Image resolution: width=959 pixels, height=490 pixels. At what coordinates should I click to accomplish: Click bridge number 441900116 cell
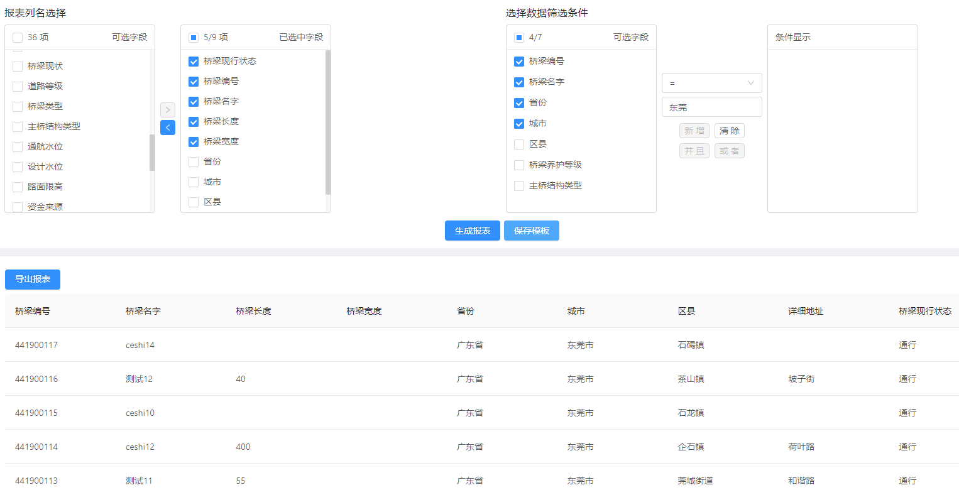pyautogui.click(x=36, y=379)
